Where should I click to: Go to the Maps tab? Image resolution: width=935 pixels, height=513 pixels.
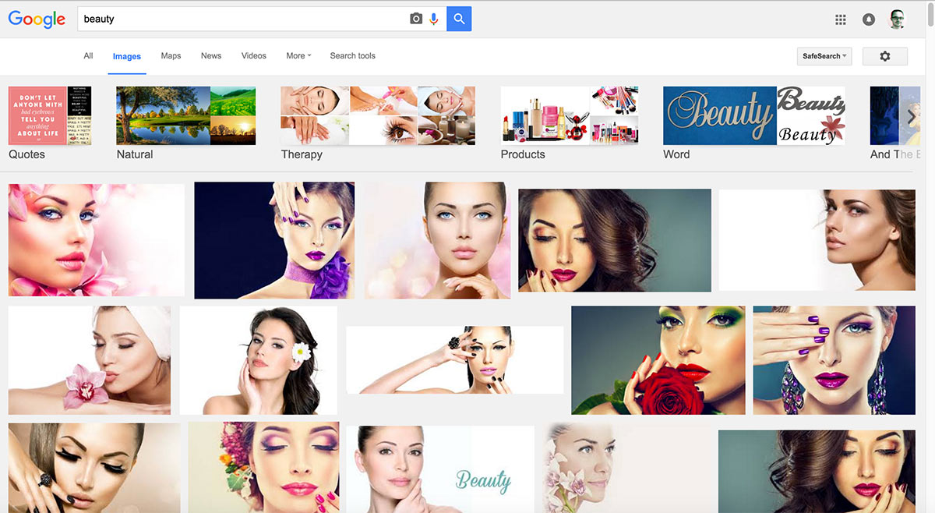pos(171,56)
